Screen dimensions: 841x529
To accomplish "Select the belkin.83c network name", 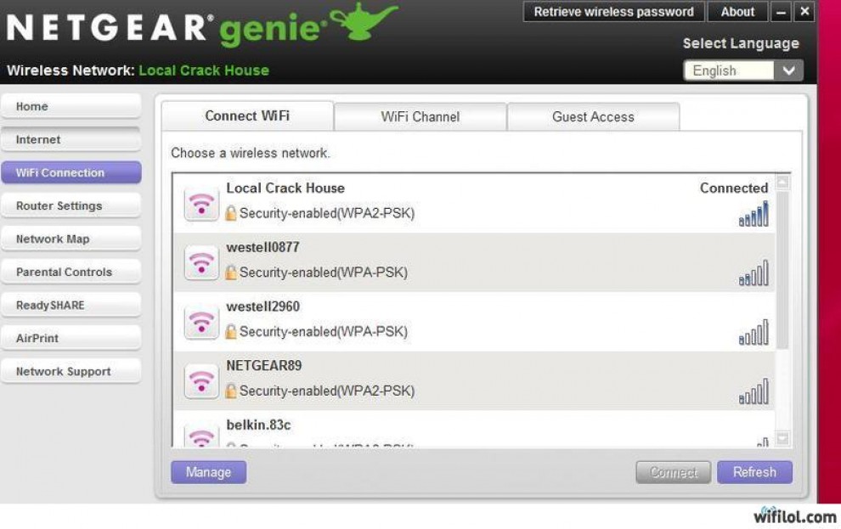I will [258, 425].
